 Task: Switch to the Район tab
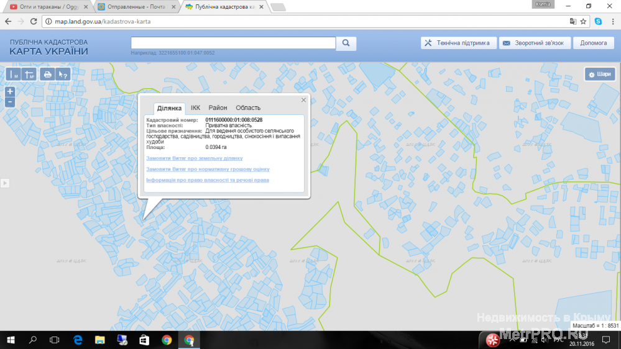[218, 107]
